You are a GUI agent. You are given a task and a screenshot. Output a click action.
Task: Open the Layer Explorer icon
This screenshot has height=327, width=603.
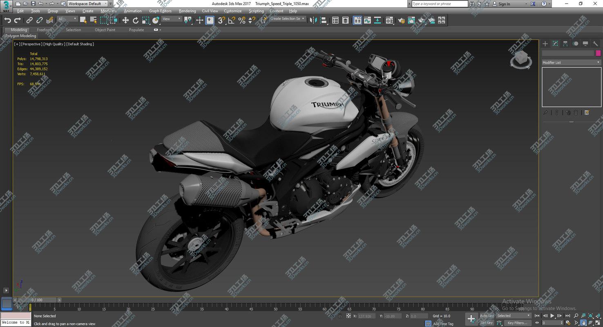click(346, 20)
